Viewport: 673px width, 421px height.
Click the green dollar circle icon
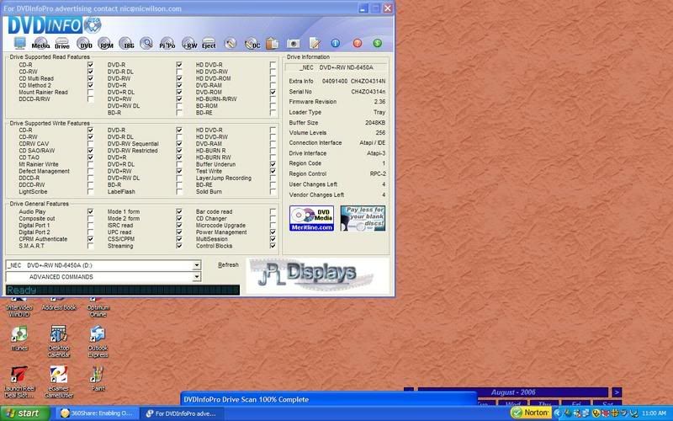click(x=377, y=43)
